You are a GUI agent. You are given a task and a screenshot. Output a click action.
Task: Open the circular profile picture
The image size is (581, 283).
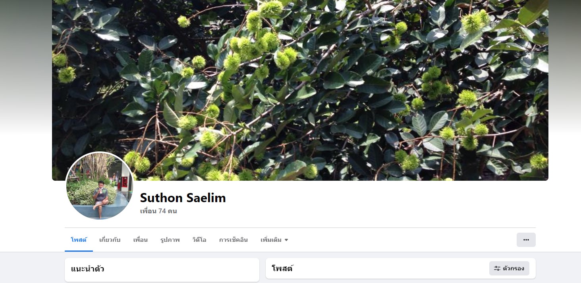coord(99,186)
